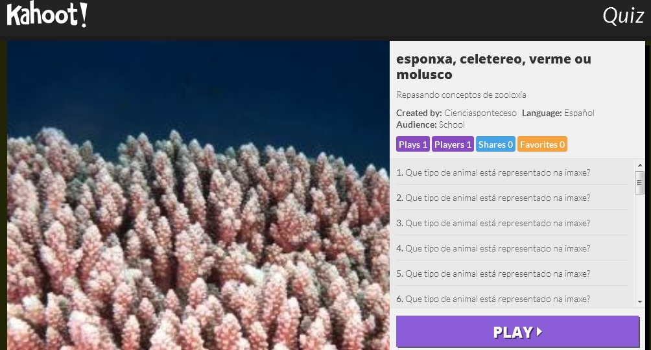Click the Kahoot! logo
The height and width of the screenshot is (350, 651).
tap(47, 16)
